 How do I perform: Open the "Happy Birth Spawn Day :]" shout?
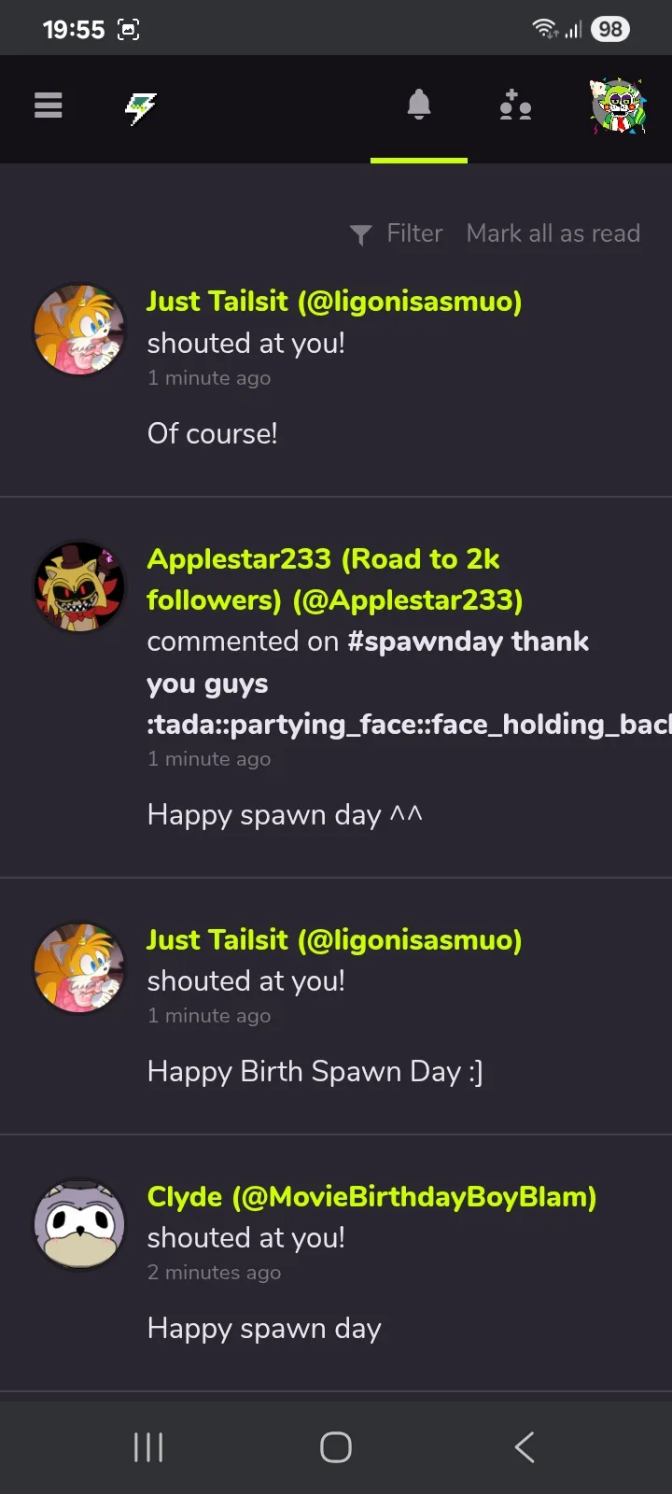tap(315, 1072)
